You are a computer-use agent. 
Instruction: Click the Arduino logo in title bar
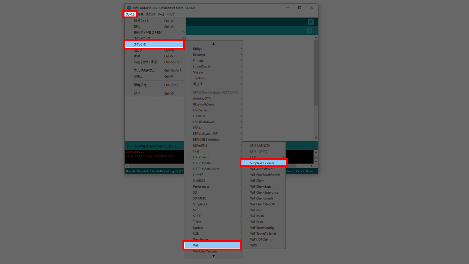[x=129, y=8]
